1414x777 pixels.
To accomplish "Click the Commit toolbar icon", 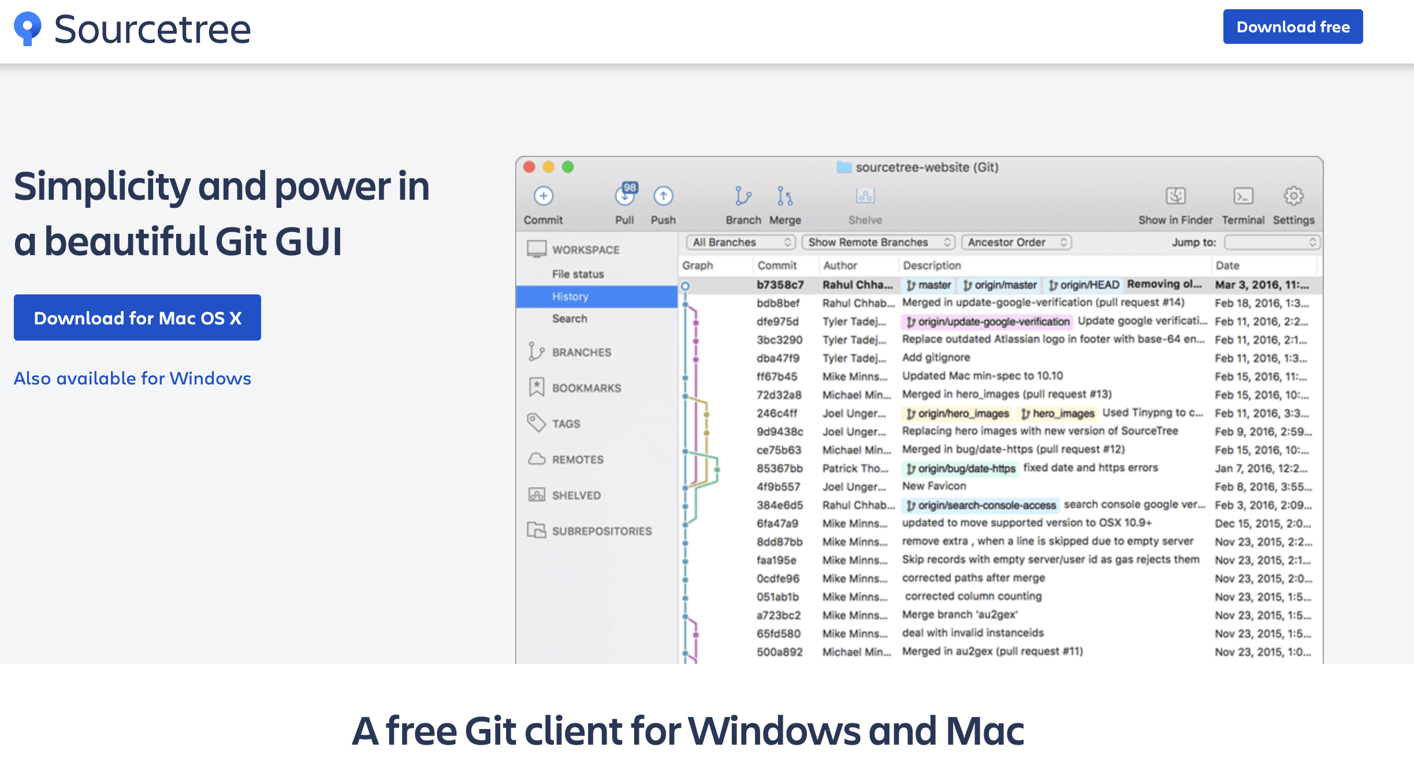I will [543, 197].
